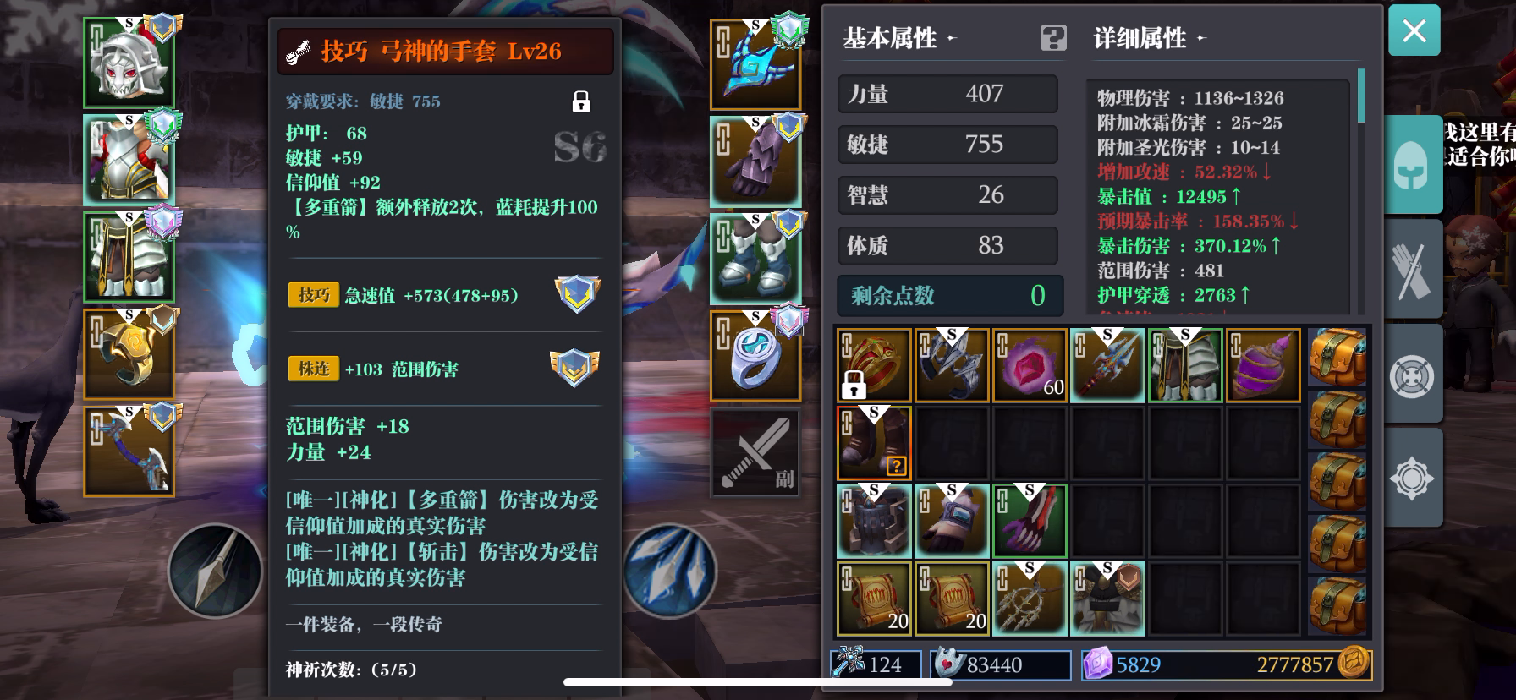Expand the 基本属性 dropdown arrow

tap(951, 39)
